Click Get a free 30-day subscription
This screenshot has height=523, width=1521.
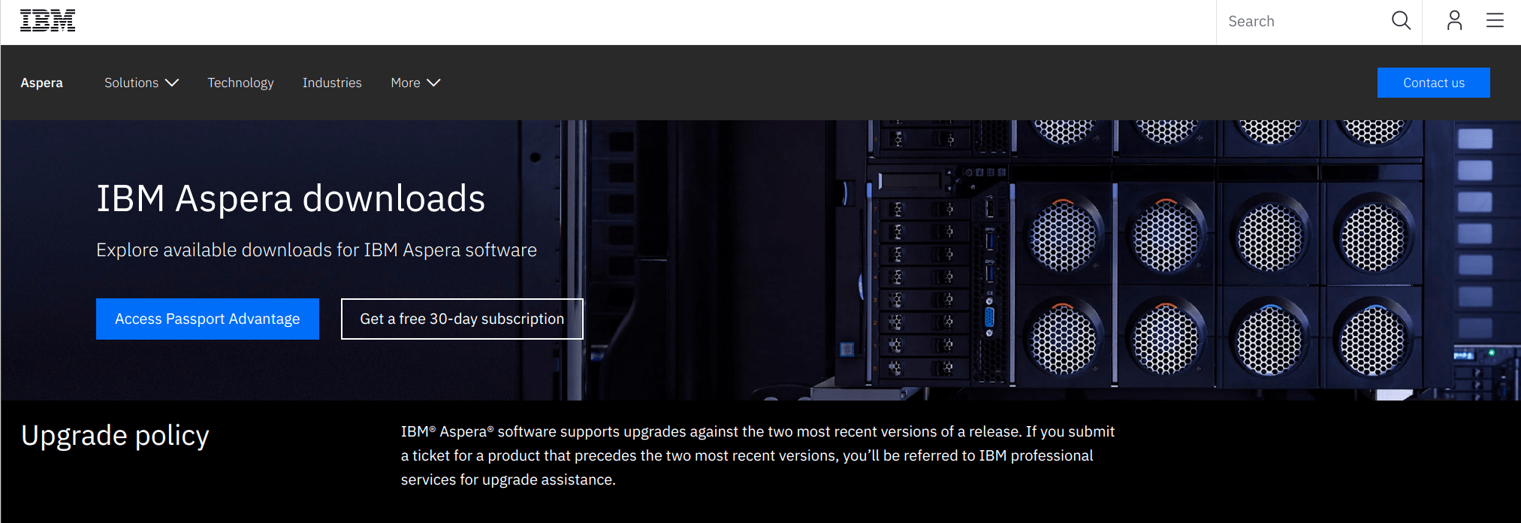(x=462, y=319)
